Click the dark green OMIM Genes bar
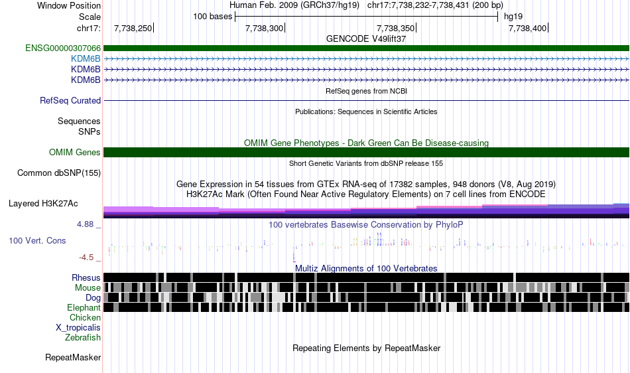Screen dimensions: 630x373 coord(366,153)
